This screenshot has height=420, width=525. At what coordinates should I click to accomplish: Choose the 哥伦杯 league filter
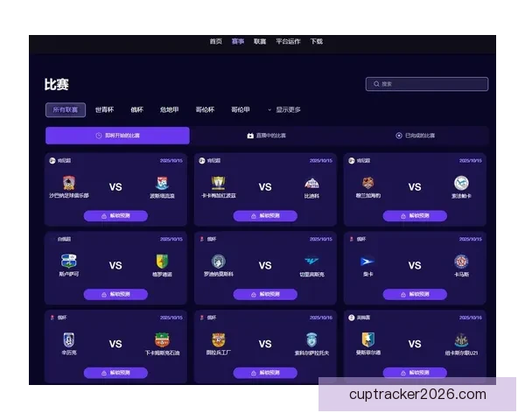click(x=204, y=110)
